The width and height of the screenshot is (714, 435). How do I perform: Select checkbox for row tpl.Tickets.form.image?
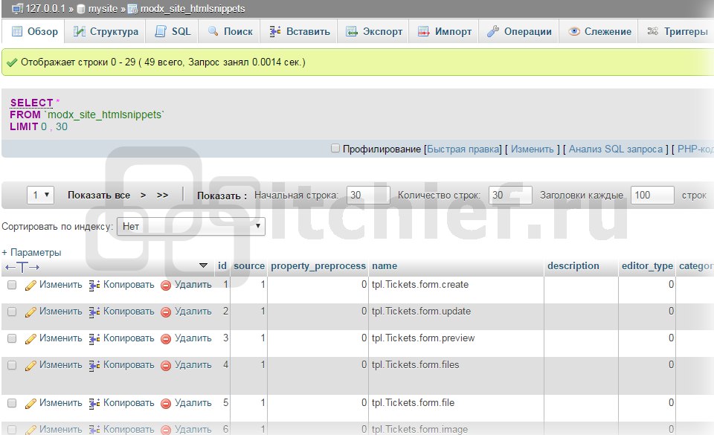12,430
